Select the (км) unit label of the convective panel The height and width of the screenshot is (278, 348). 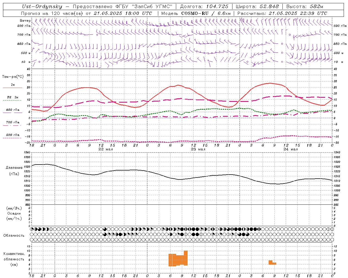tap(14, 265)
